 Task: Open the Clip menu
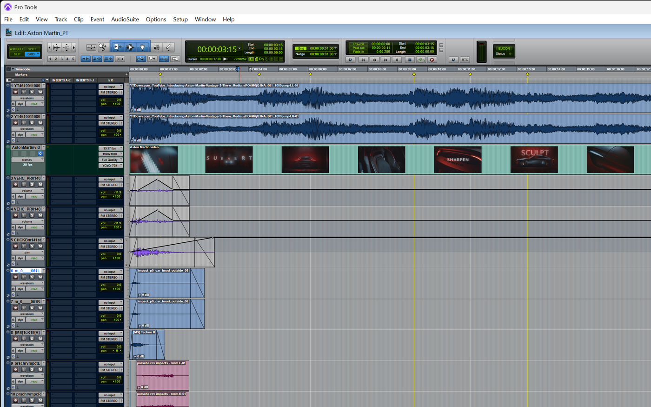pos(79,19)
